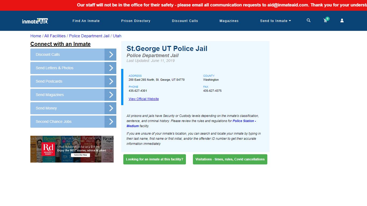Open the Prison Directory menu item
Viewport: 367px width, 206px height.
136,21
